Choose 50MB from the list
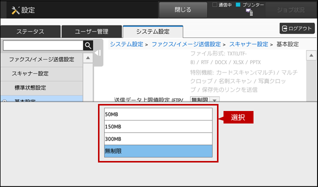This screenshot has height=187, width=318. (158, 114)
